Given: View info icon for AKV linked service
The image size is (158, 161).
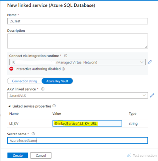Looking at the screenshot, I should [43, 89].
